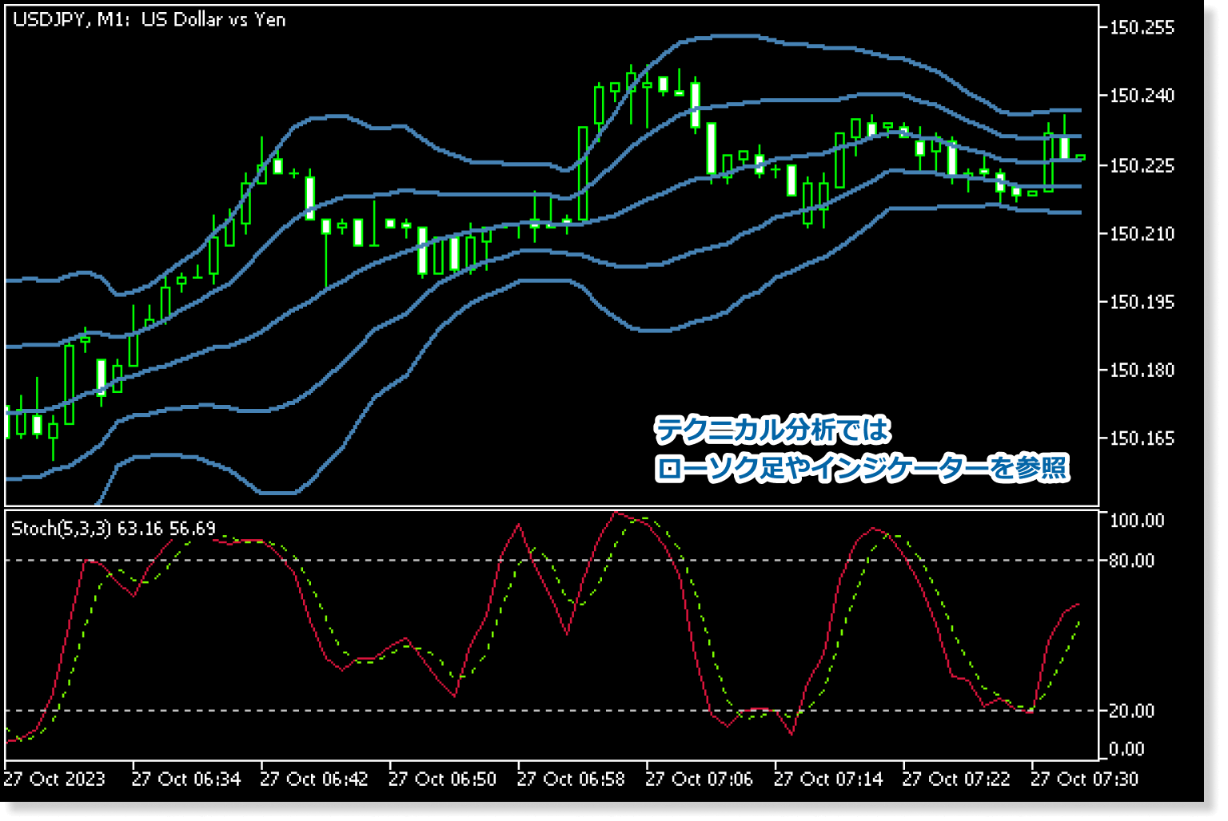
Task: Click the 100.00 stochastic scale label
Action: point(1137,521)
